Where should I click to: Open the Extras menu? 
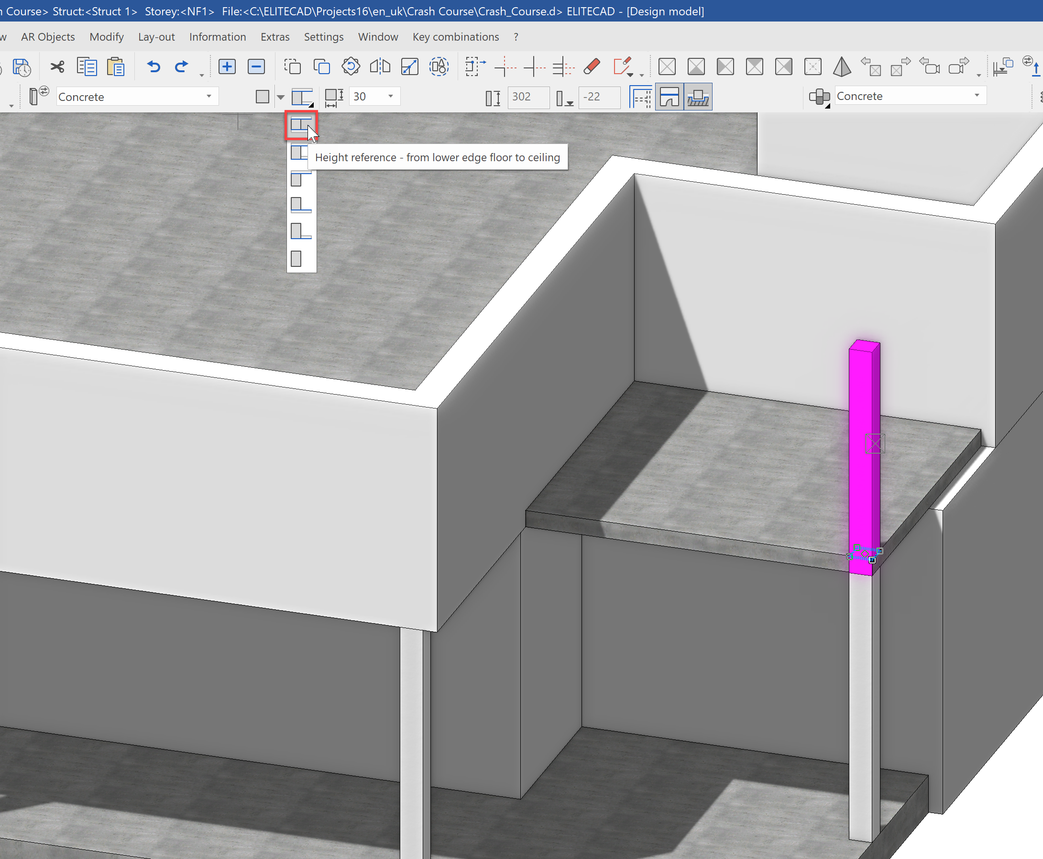point(275,37)
